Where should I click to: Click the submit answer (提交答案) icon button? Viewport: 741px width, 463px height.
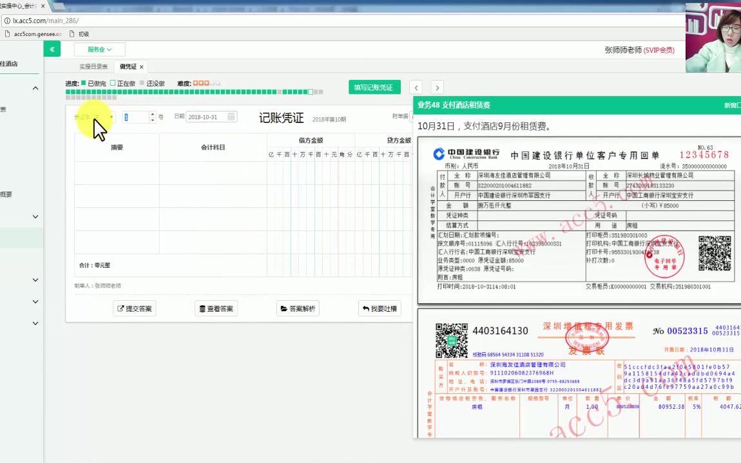tap(120, 308)
